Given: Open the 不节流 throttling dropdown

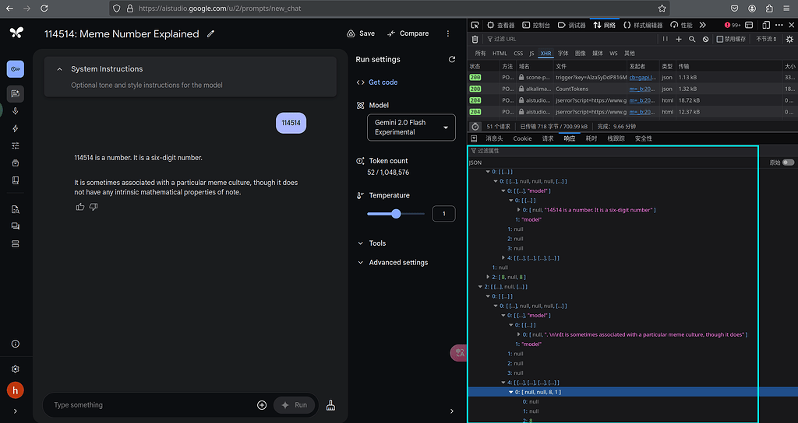Looking at the screenshot, I should (766, 39).
